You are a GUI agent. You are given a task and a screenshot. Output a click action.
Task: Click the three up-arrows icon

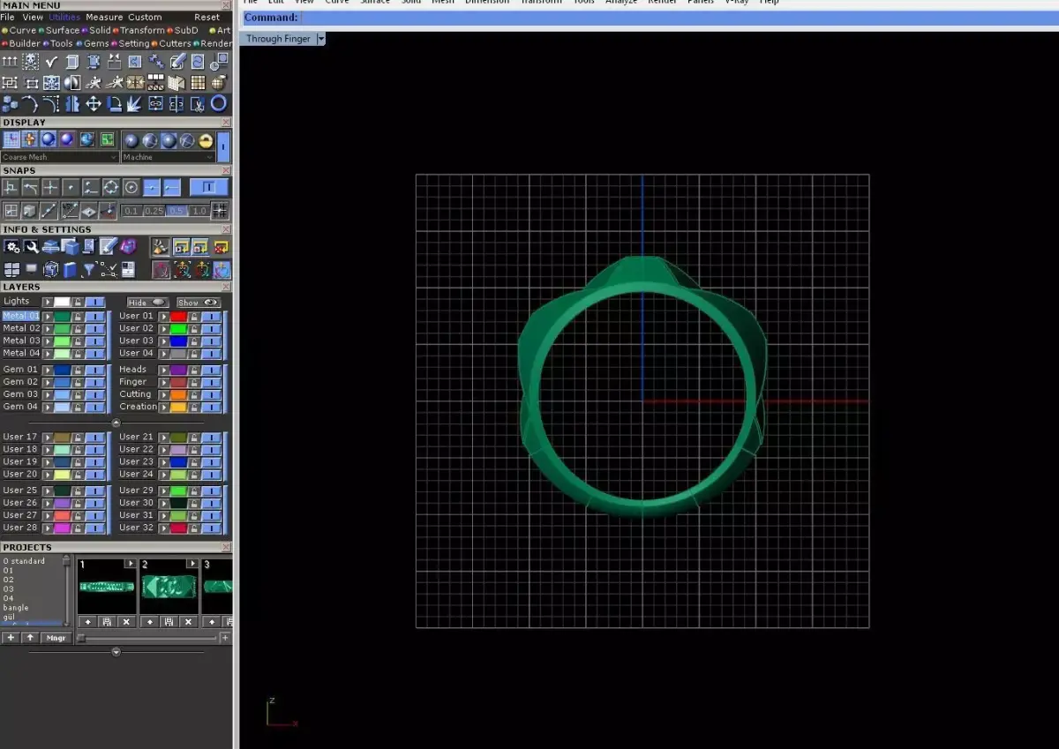[10, 61]
